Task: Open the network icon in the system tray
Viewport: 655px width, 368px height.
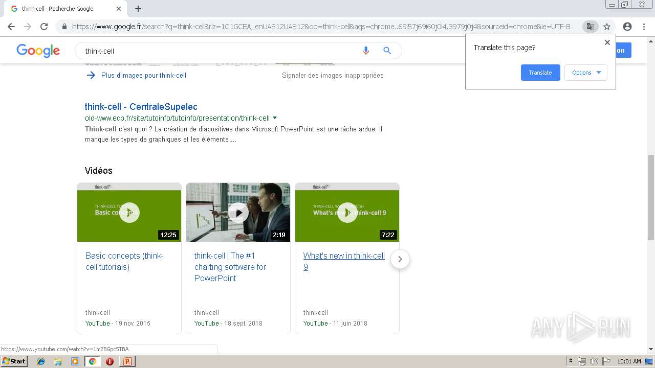Action: pos(582,361)
